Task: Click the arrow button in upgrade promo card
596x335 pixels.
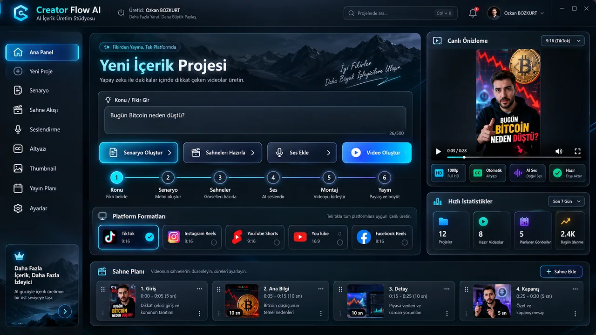Action: tap(65, 312)
